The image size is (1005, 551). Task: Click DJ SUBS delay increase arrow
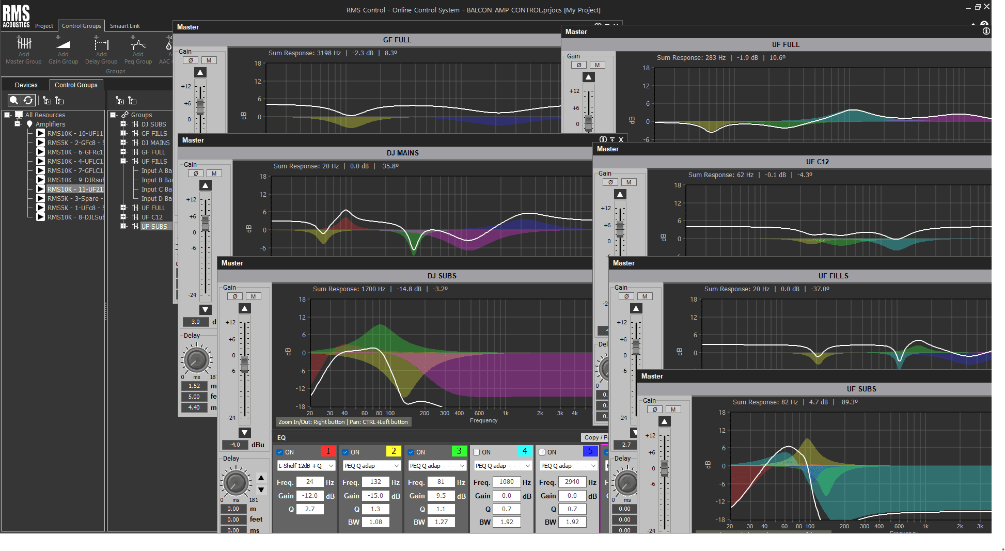261,478
